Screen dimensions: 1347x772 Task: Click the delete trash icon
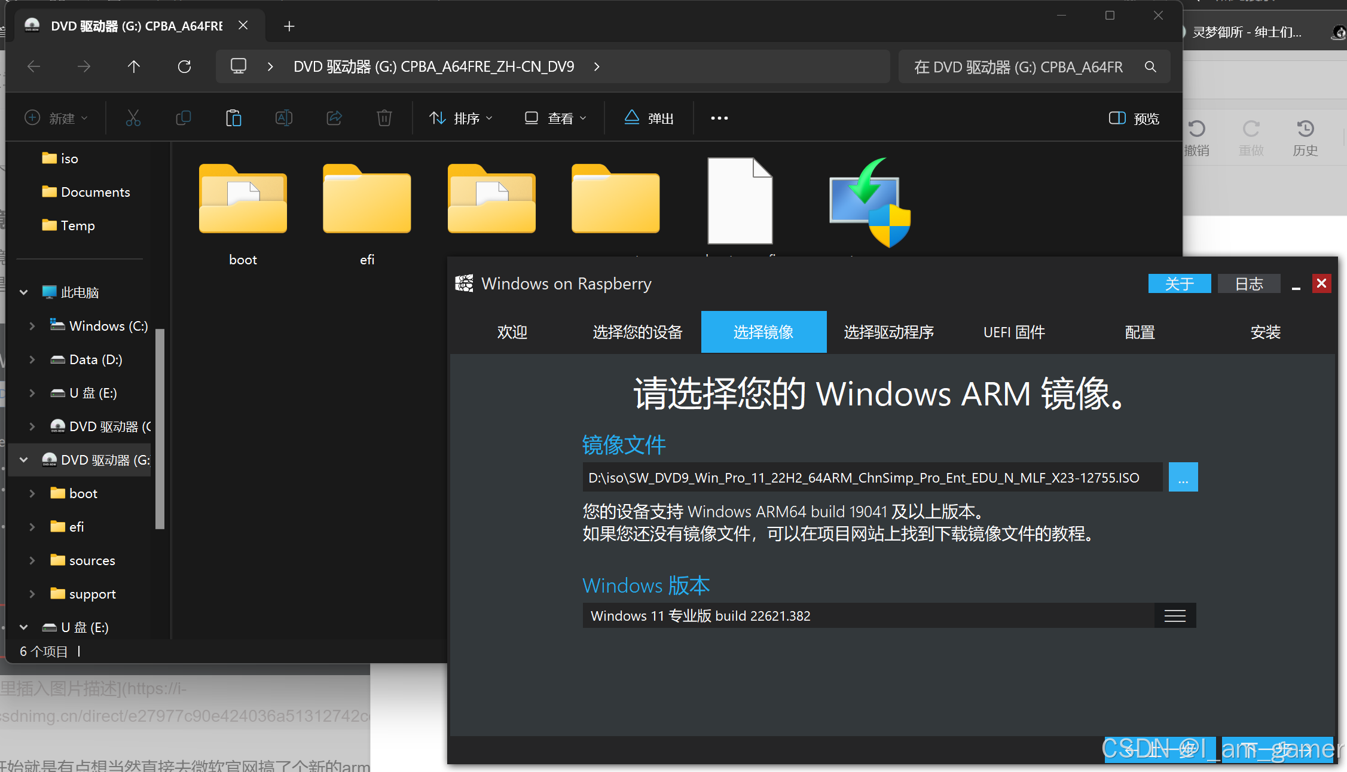384,118
